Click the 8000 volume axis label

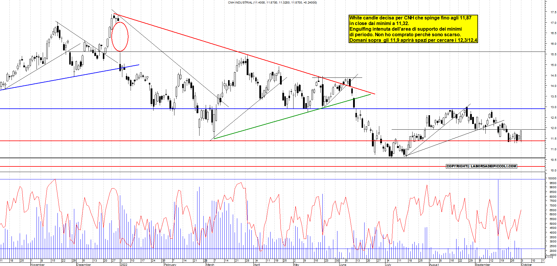pos(553,196)
